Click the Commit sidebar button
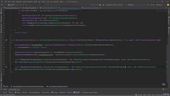The height and width of the screenshot is (96, 170). click(x=1, y=18)
